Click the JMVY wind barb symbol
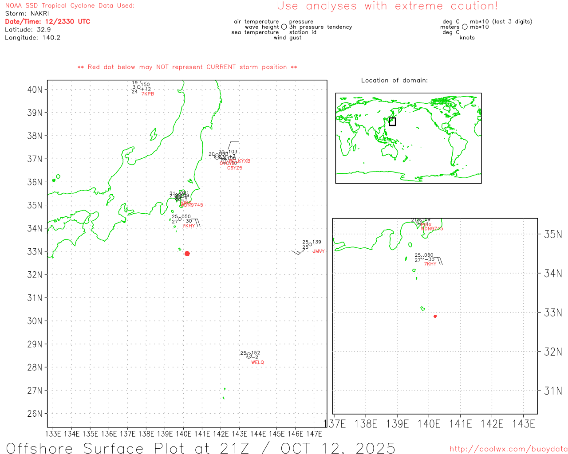 [297, 252]
